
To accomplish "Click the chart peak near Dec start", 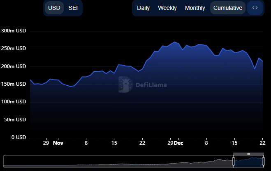I will 174,42.
